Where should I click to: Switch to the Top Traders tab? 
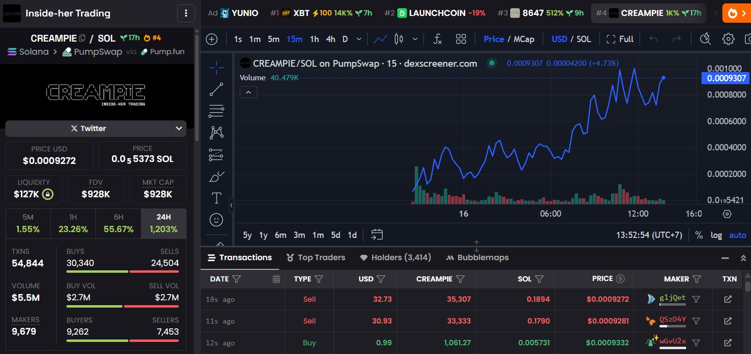[316, 257]
